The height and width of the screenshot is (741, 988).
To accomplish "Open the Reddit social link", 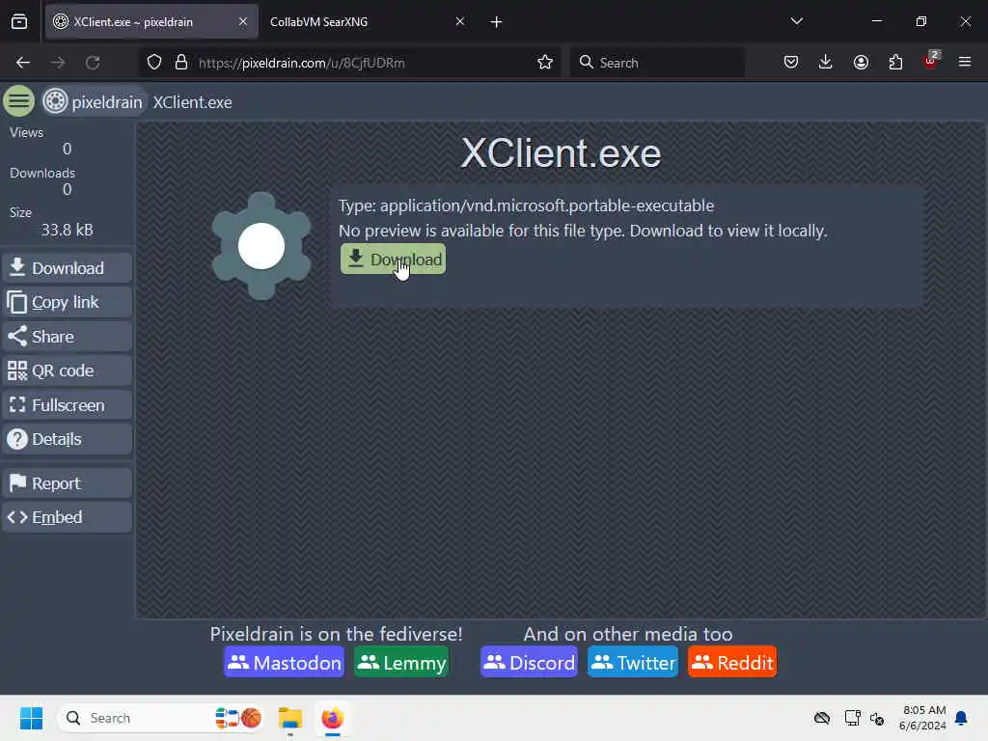I will 732,662.
